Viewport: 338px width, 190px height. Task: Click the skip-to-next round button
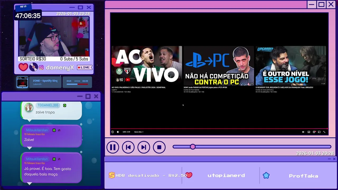(x=144, y=147)
